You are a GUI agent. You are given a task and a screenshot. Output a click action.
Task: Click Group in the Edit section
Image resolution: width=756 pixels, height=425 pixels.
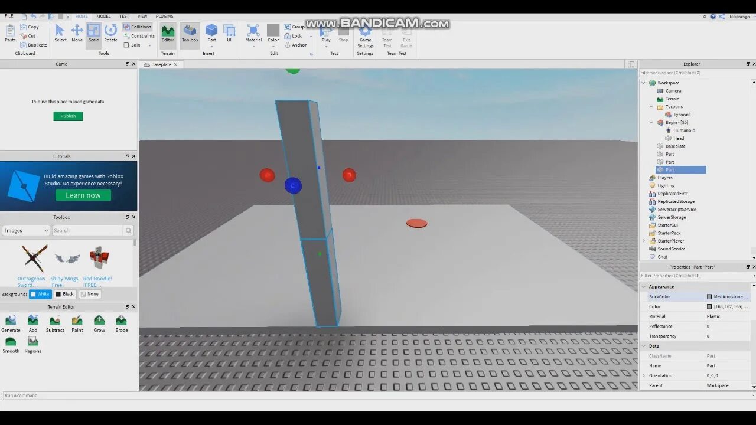(x=294, y=27)
